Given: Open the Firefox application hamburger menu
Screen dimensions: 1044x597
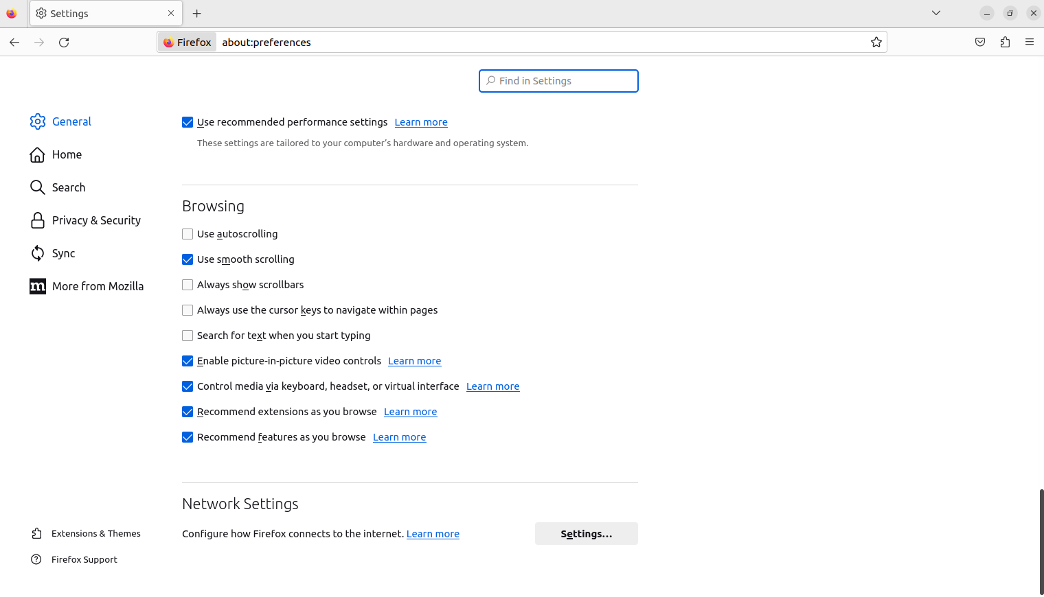Looking at the screenshot, I should click(x=1029, y=43).
